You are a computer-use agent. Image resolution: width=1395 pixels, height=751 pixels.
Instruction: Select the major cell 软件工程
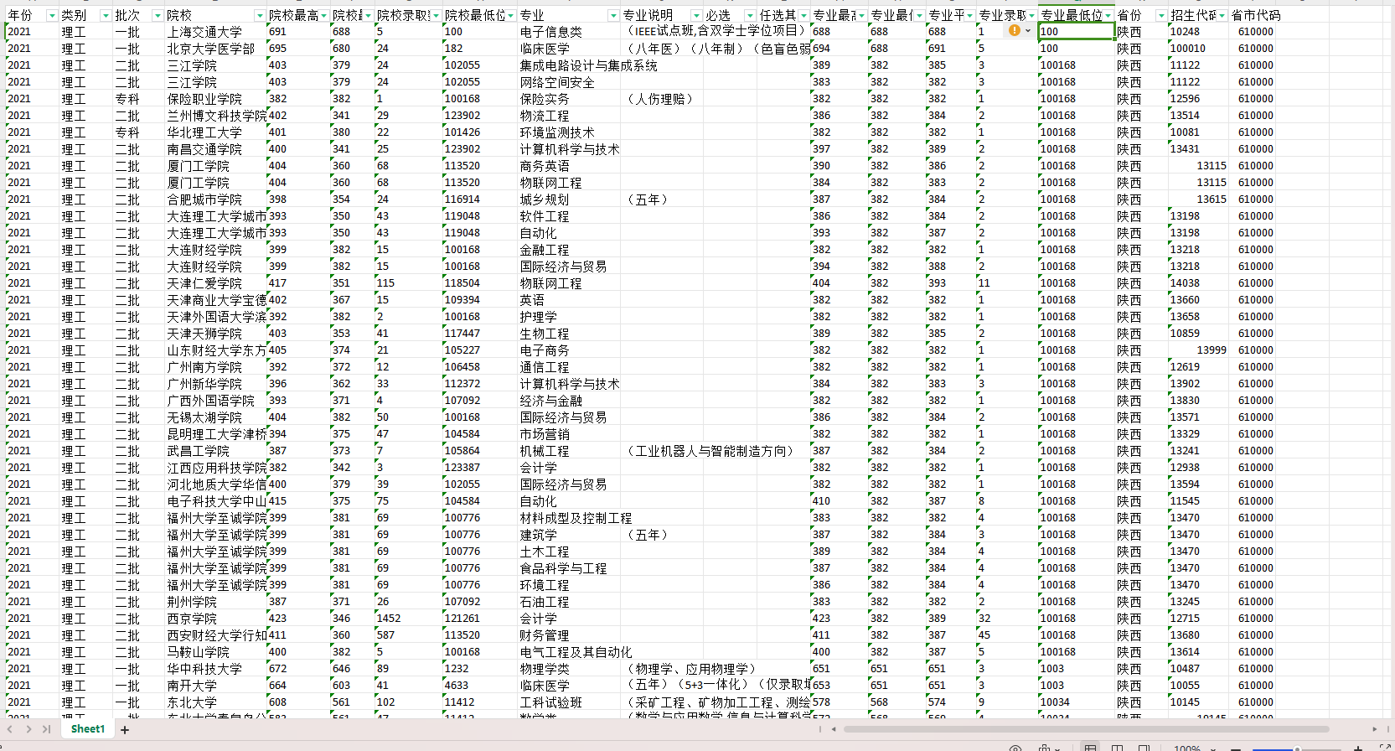pyautogui.click(x=569, y=216)
